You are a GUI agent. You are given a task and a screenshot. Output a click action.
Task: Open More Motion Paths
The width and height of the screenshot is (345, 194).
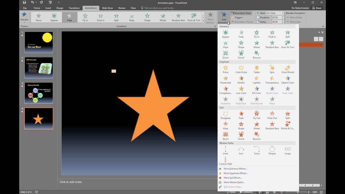point(234,182)
